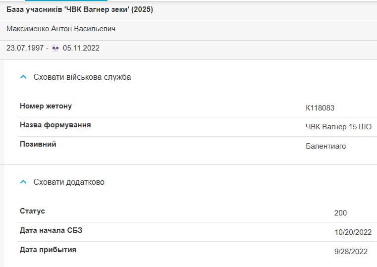Collapse the військова служба section chevron
The image size is (377, 267).
(23, 77)
